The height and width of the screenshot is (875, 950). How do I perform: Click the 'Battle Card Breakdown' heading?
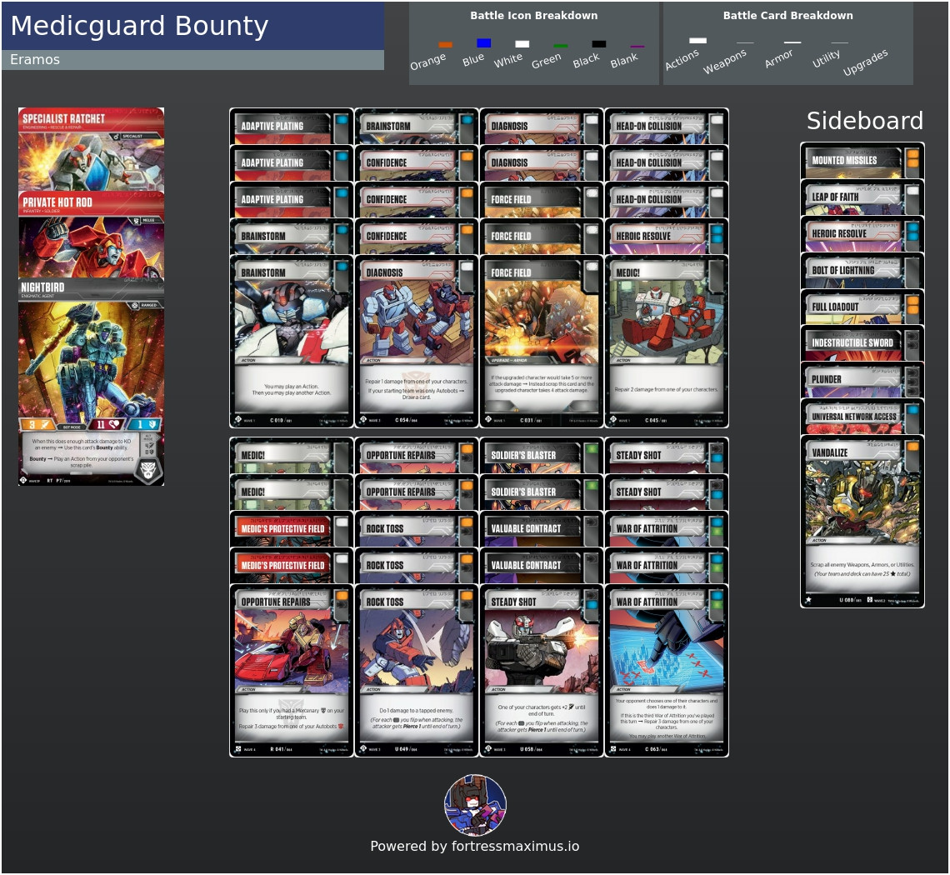pos(787,15)
